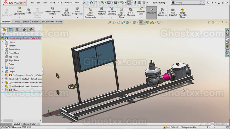This screenshot has width=230, height=129.
Task: Click the Zoom to Fit icon
Action: click(x=110, y=22)
